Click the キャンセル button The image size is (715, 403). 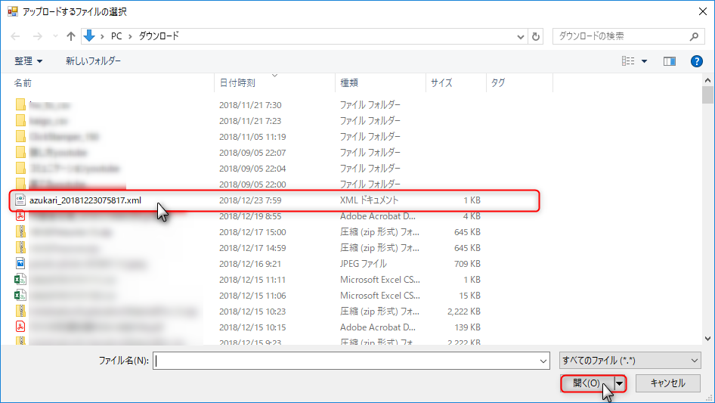click(667, 383)
